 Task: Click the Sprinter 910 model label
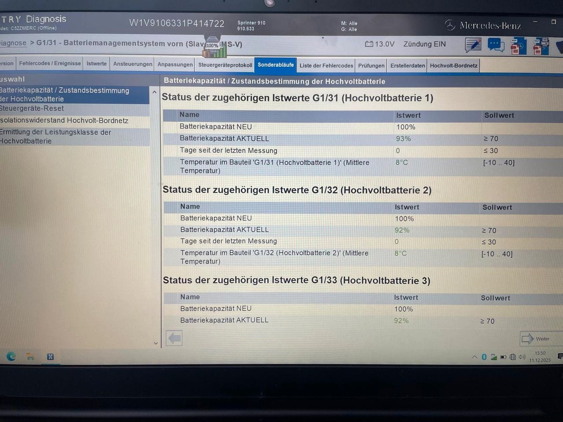251,23
